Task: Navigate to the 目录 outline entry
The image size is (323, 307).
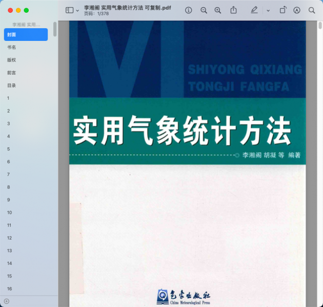Action: [x=11, y=85]
